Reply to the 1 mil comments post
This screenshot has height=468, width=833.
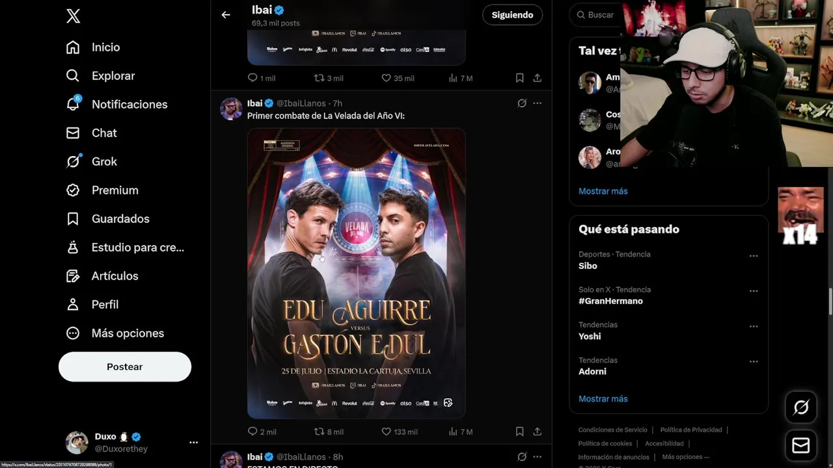(262, 78)
